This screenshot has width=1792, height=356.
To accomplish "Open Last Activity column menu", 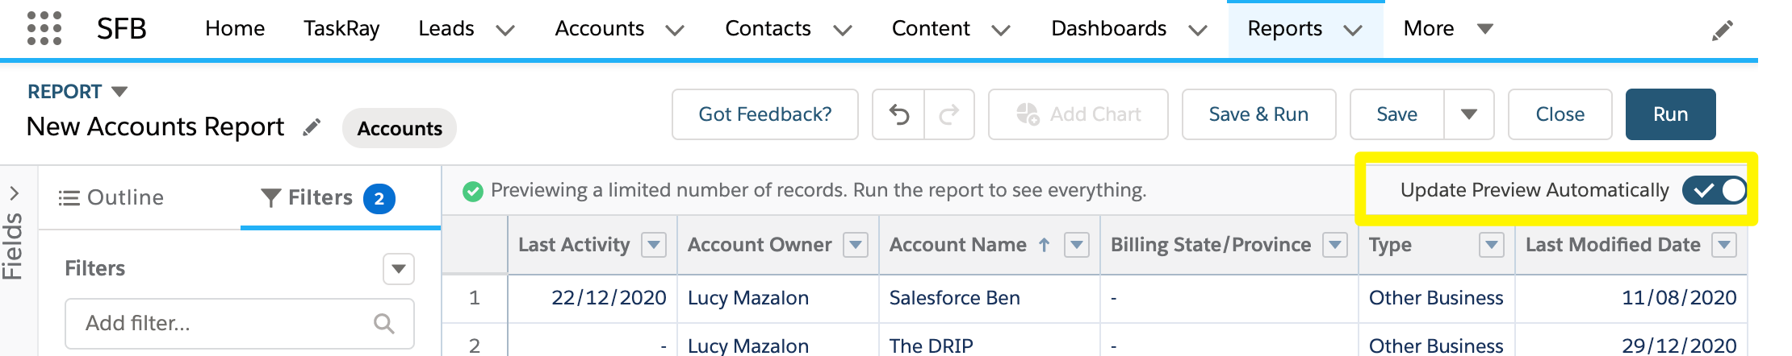I will click(654, 244).
